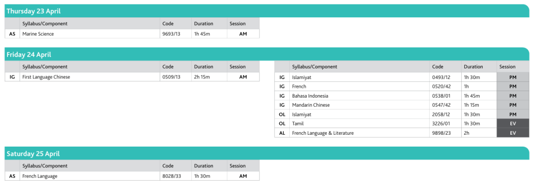This screenshot has height=192, width=534.
Task: Select code '9898/23'
Action: [x=445, y=133]
